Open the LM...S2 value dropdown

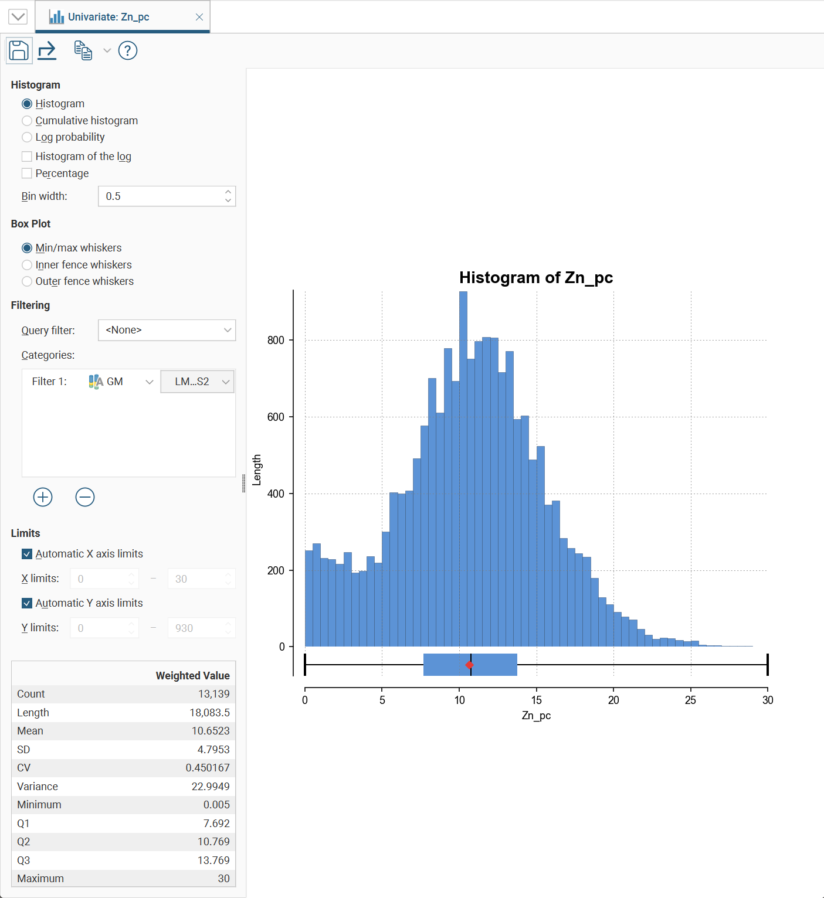click(x=198, y=382)
